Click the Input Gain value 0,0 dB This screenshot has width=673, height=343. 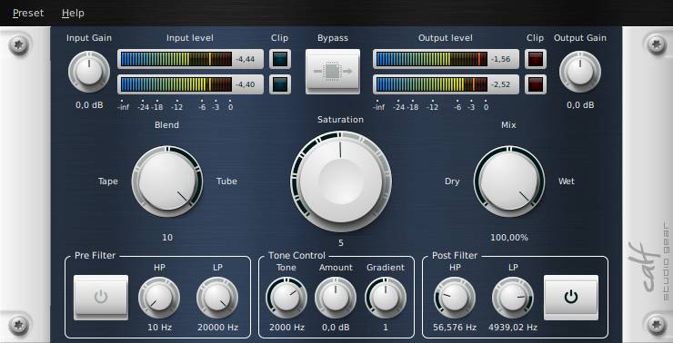point(89,105)
